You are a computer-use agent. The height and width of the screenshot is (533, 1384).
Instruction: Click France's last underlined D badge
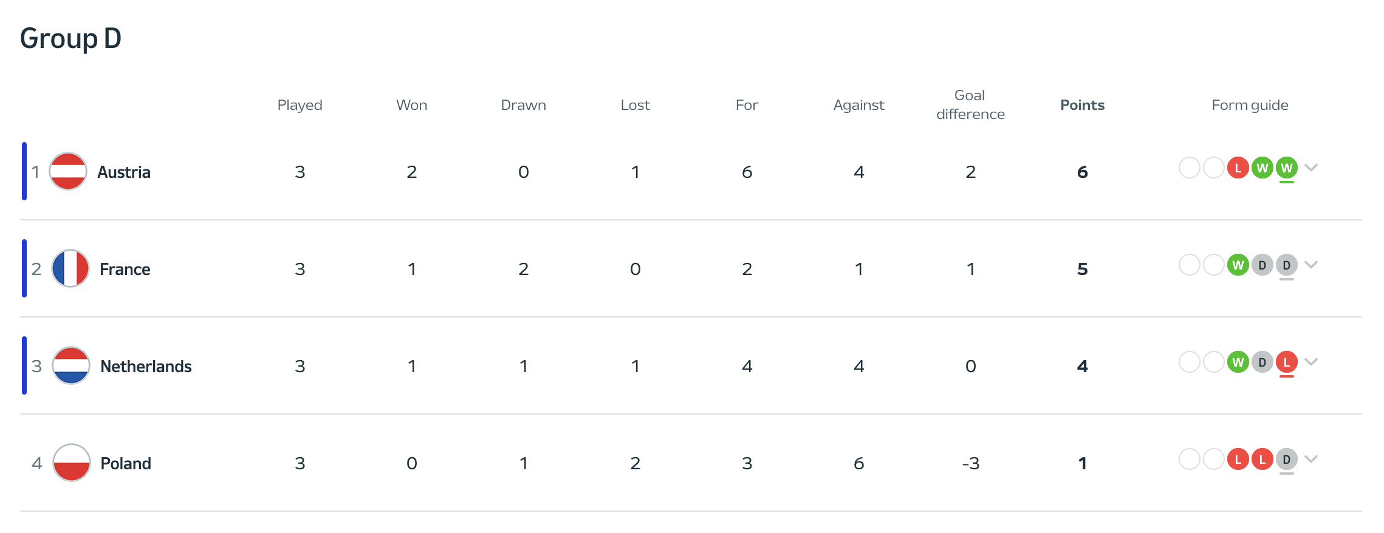[1286, 265]
